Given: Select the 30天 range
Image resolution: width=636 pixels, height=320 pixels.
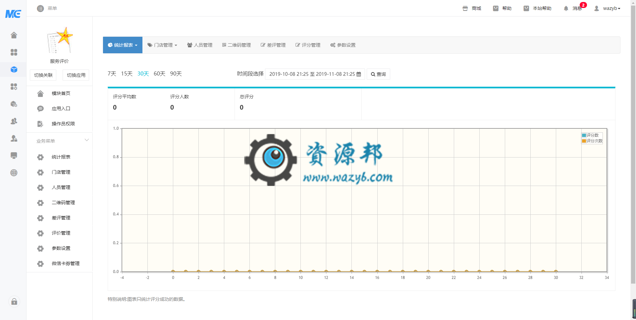Looking at the screenshot, I should pos(143,73).
